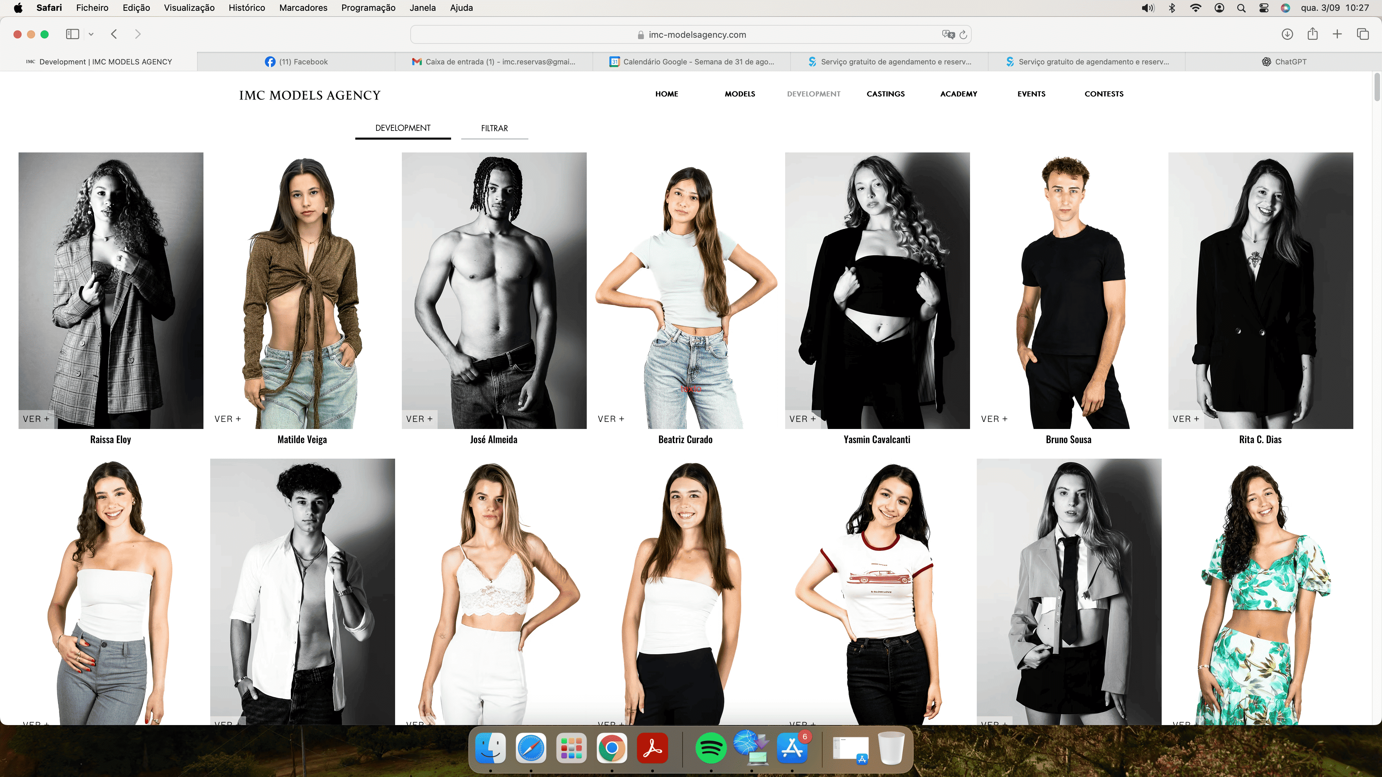Click the reload page icon
1382x777 pixels.
(963, 35)
